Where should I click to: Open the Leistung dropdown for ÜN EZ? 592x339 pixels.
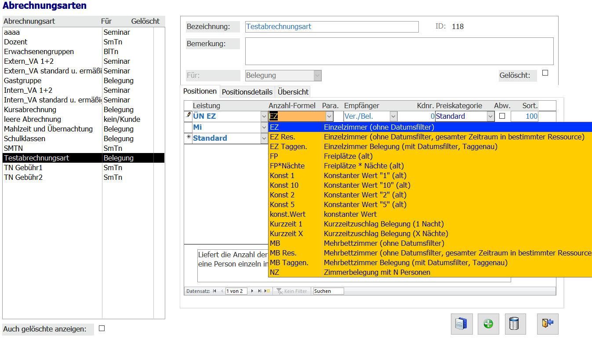[264, 117]
